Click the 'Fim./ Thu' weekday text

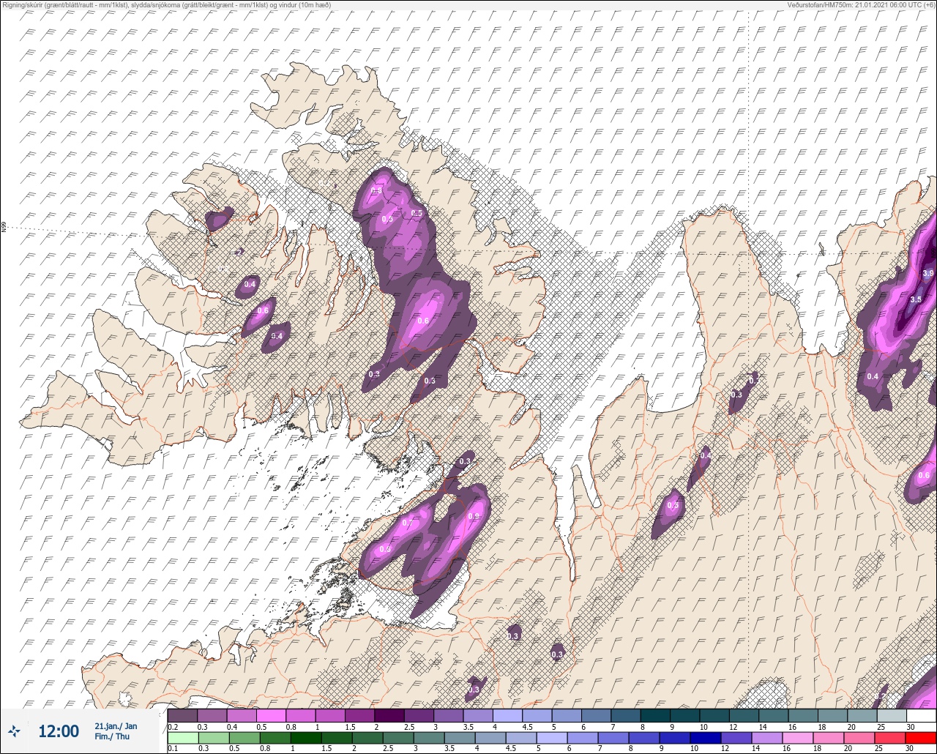[112, 736]
